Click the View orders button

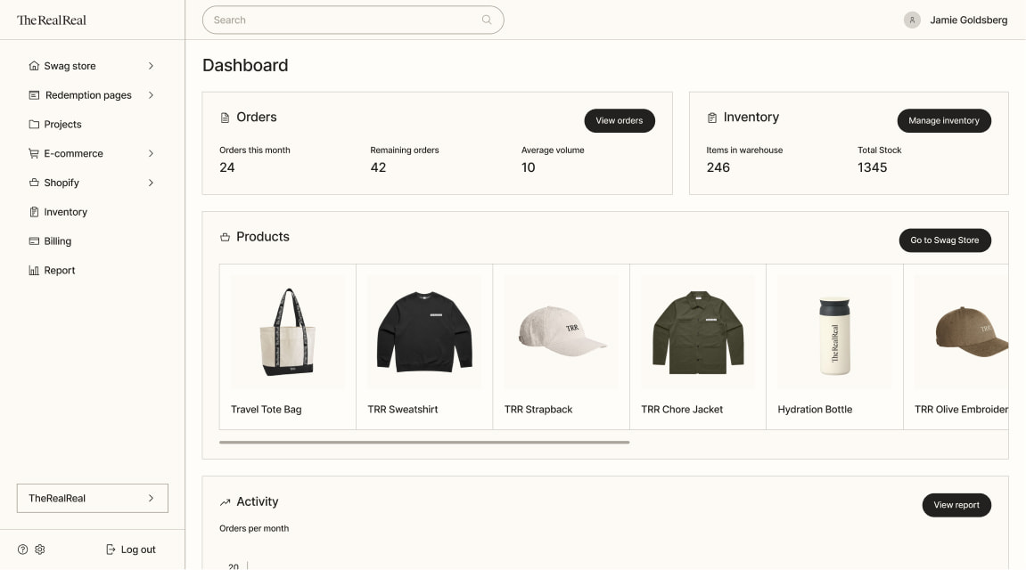click(619, 121)
